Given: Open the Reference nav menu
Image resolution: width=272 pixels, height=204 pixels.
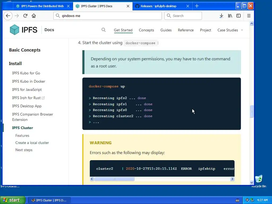Looking at the screenshot, I should (x=186, y=30).
